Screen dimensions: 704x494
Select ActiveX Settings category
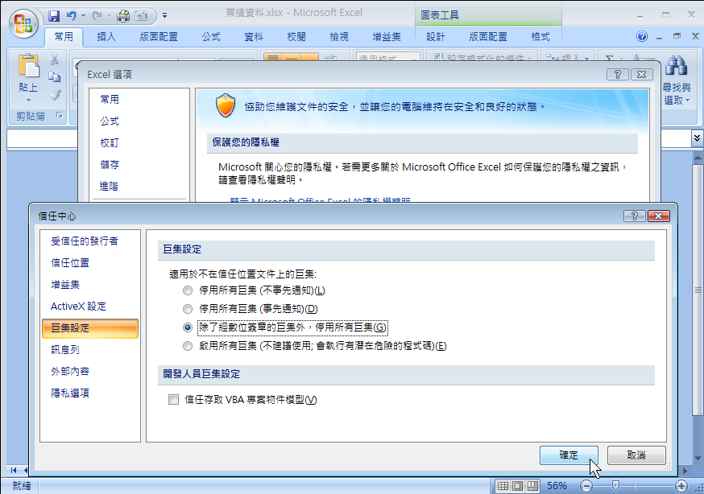pyautogui.click(x=78, y=307)
